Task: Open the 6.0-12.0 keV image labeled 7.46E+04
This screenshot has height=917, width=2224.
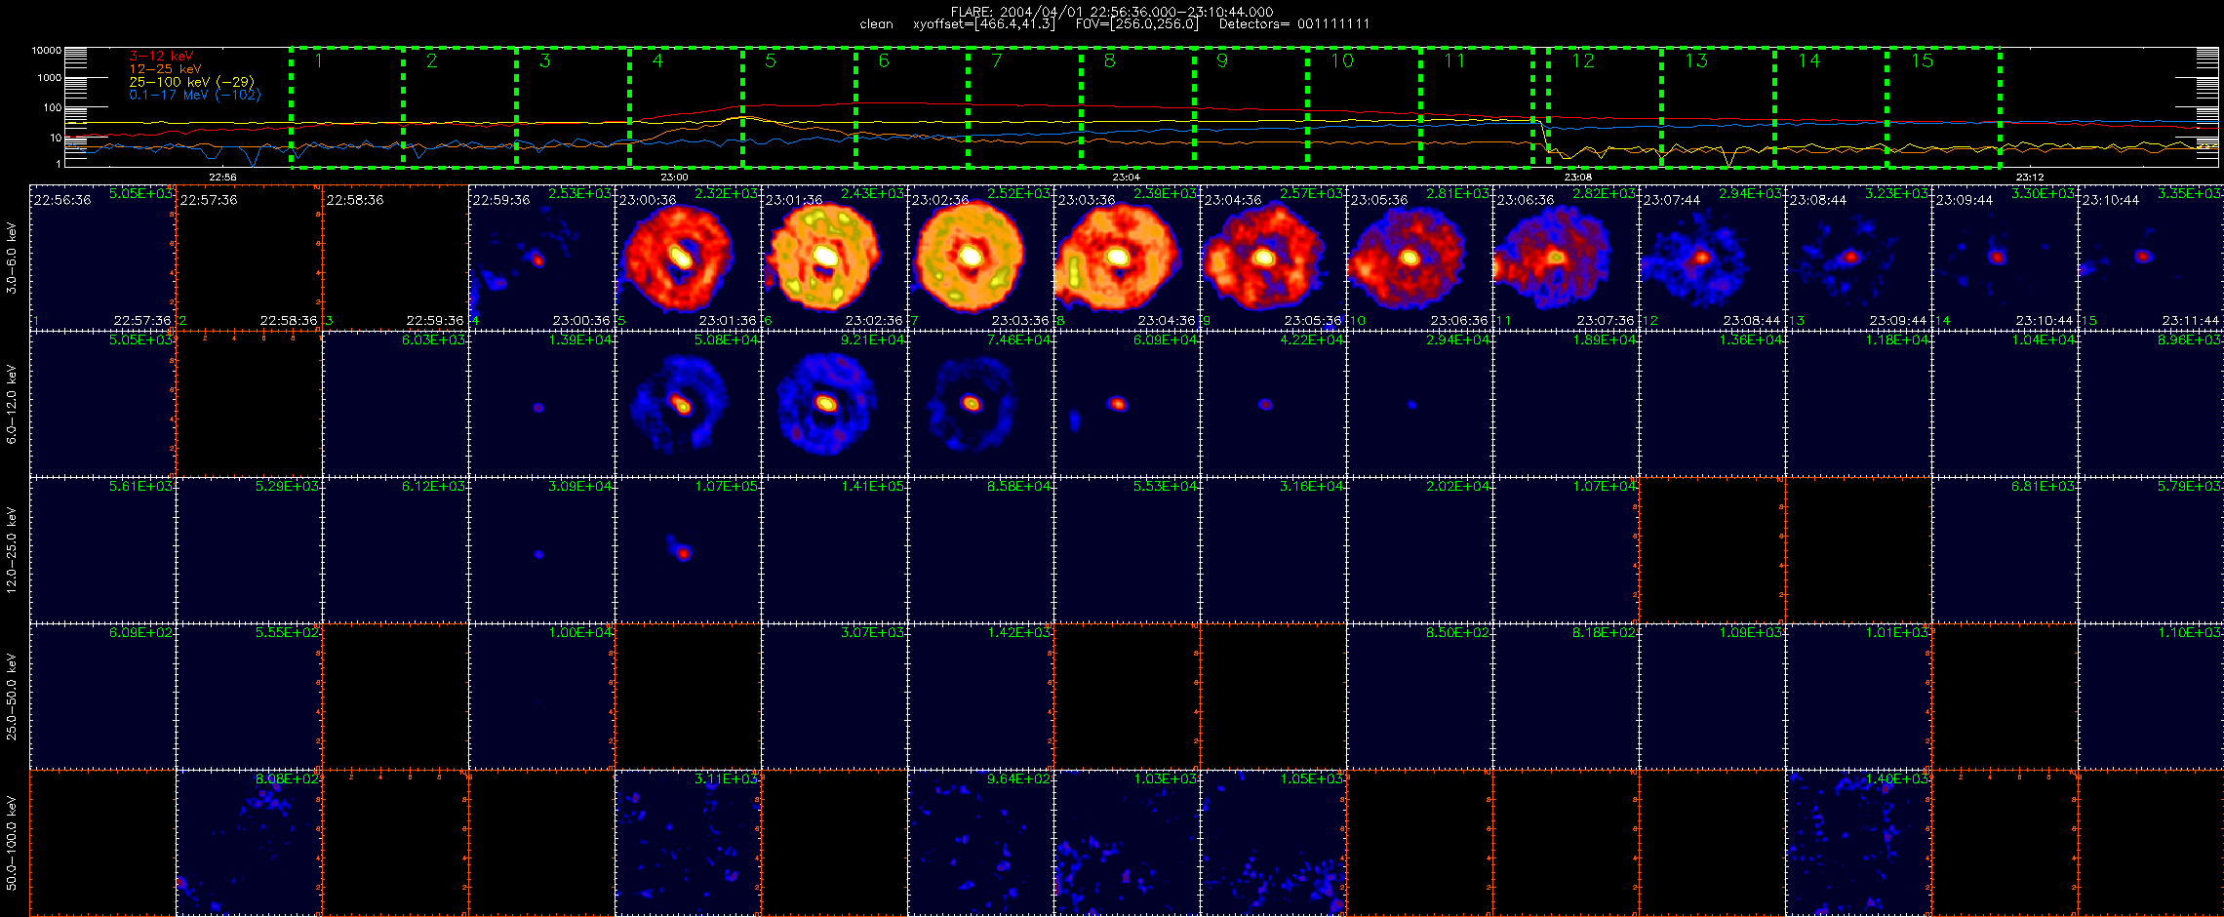Action: (x=980, y=404)
